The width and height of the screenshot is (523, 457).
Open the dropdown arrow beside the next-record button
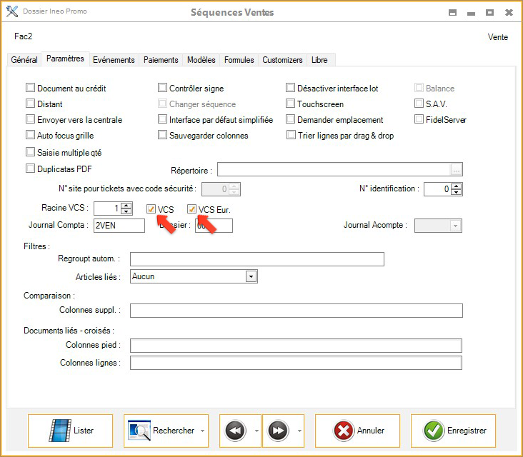point(298,431)
